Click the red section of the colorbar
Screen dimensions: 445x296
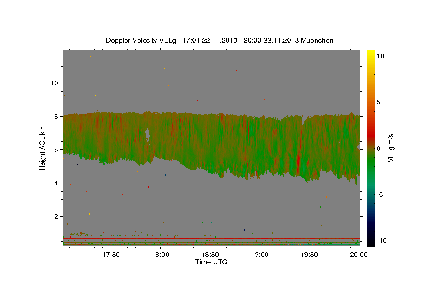click(x=371, y=135)
